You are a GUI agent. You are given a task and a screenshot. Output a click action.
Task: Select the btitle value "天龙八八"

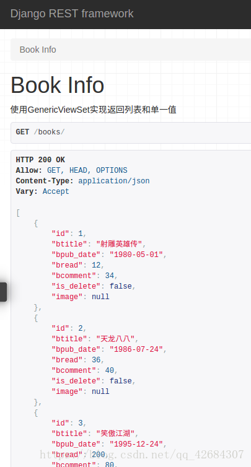116,339
